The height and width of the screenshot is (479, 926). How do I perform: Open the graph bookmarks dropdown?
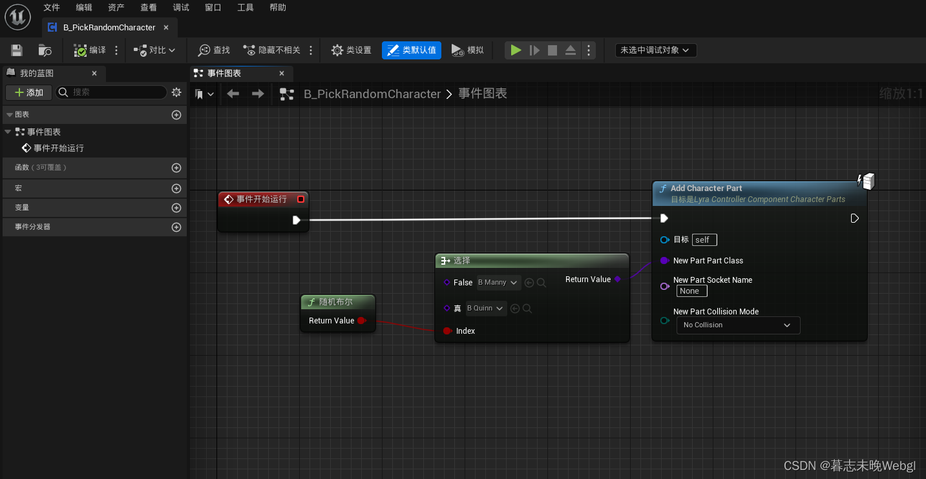(204, 94)
